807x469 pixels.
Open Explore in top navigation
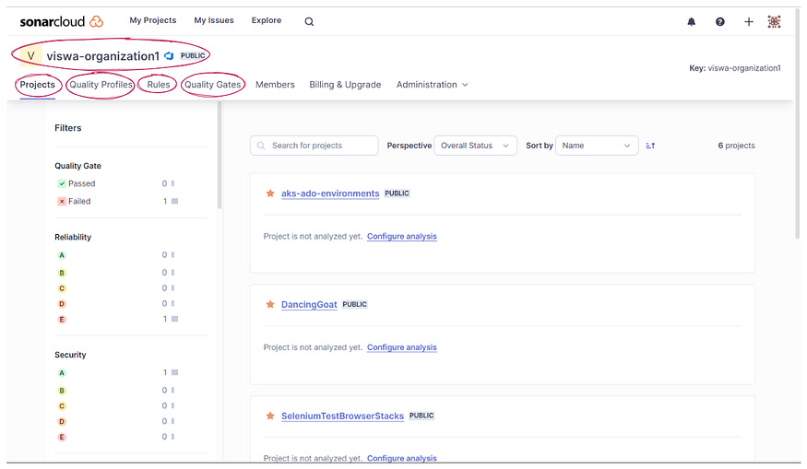click(x=267, y=20)
